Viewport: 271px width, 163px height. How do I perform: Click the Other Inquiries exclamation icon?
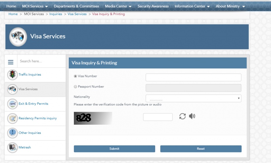coord(13,133)
